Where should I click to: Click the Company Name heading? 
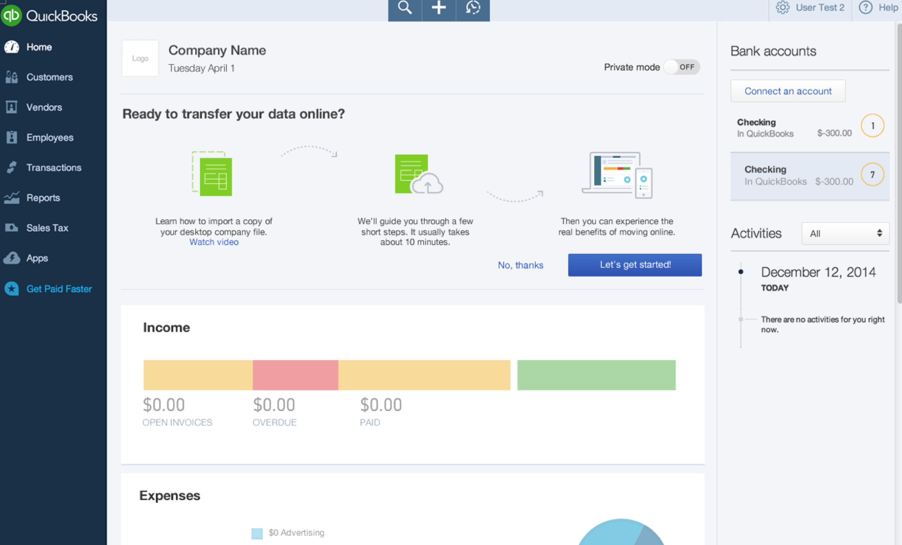[x=217, y=50]
